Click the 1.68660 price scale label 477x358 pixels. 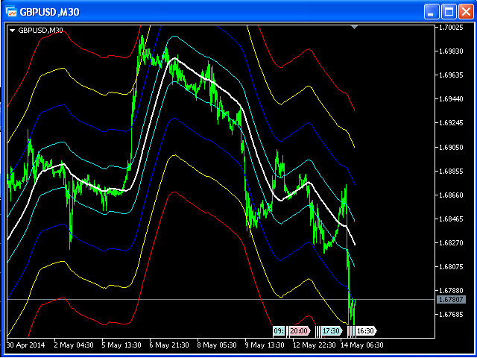click(450, 195)
